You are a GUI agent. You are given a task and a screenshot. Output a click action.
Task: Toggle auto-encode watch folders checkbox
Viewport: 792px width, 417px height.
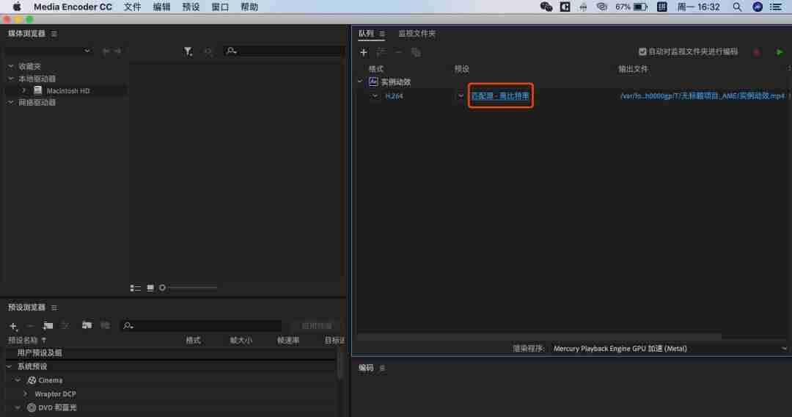pyautogui.click(x=642, y=51)
